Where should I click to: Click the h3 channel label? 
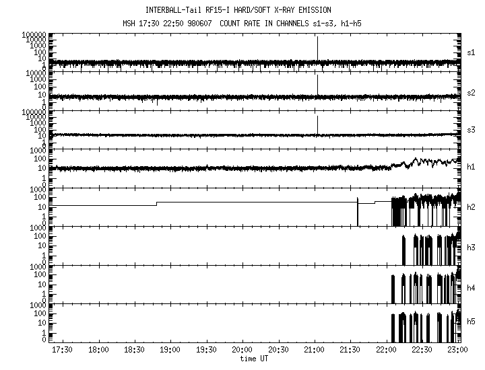(472, 247)
